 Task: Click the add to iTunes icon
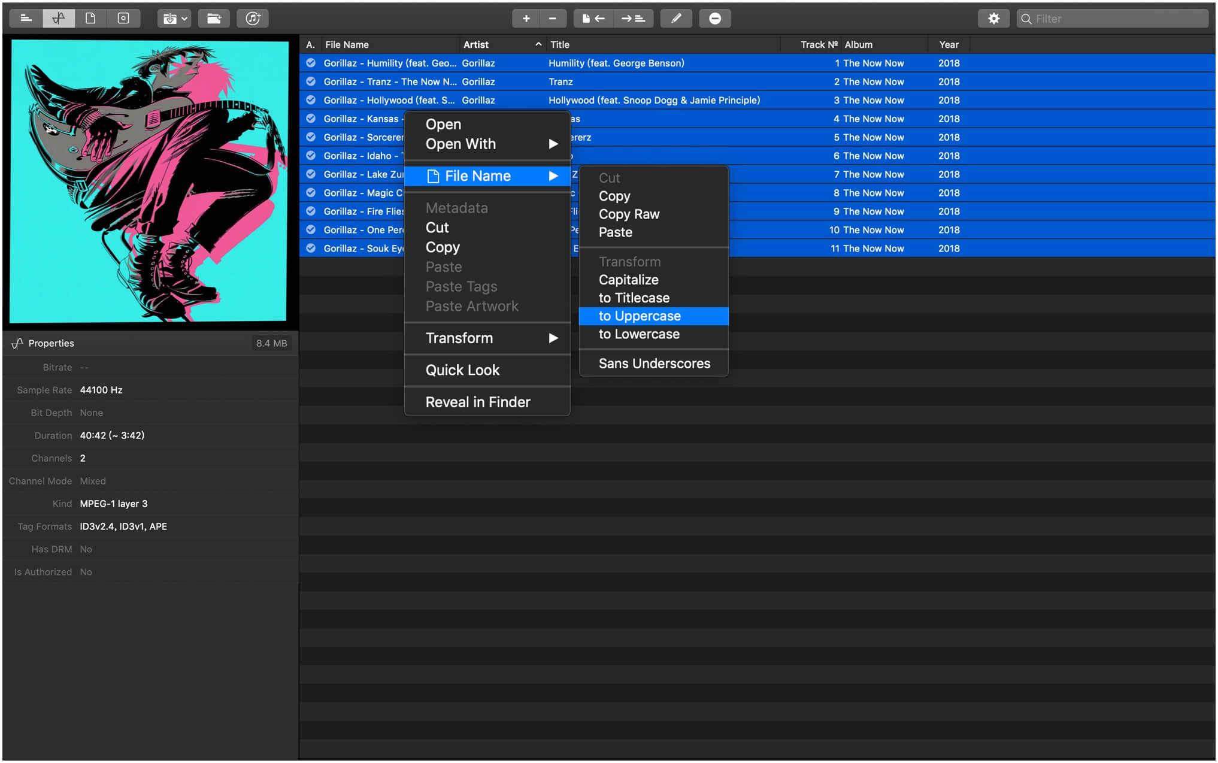[x=253, y=19]
